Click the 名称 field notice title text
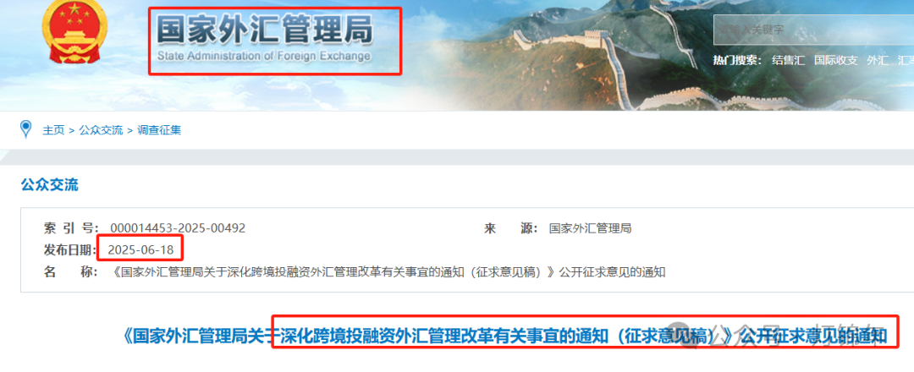This screenshot has width=914, height=372. coord(387,272)
